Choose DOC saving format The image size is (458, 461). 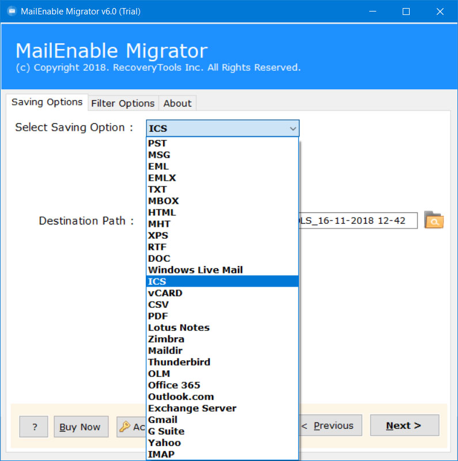tap(222, 258)
